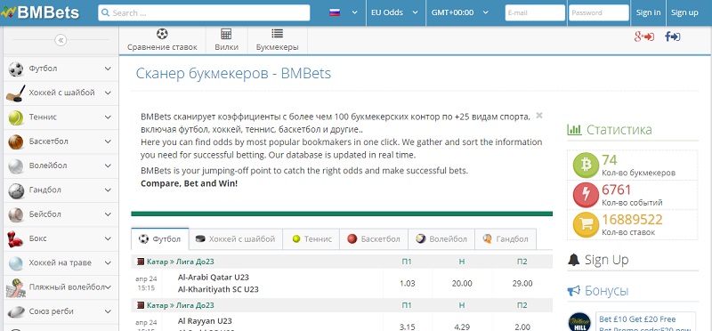This screenshot has height=331, width=712.
Task: Close the BMBets description notice
Action: [539, 116]
